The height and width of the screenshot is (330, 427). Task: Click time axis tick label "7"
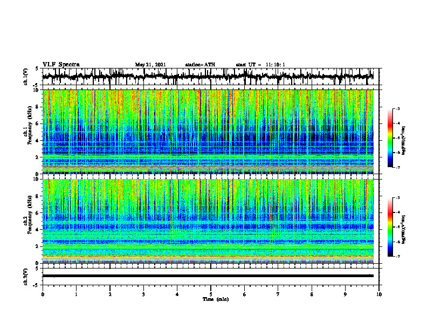278,294
